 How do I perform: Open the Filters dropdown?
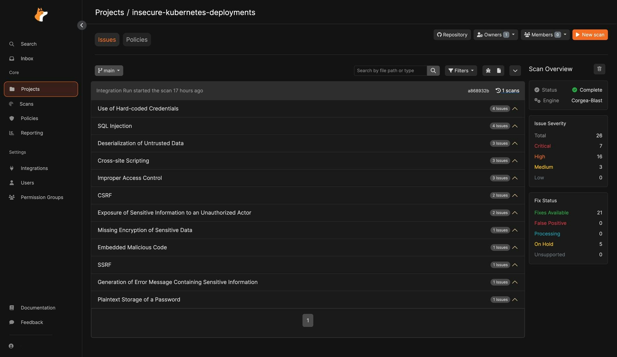tap(461, 71)
